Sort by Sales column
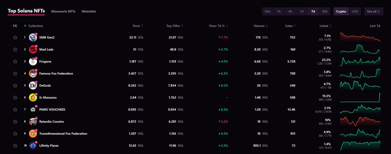The height and width of the screenshot is (154, 391). (x=291, y=26)
